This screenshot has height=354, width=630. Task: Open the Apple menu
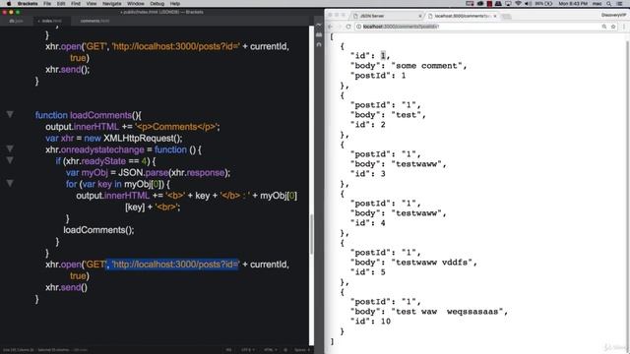tap(9, 4)
